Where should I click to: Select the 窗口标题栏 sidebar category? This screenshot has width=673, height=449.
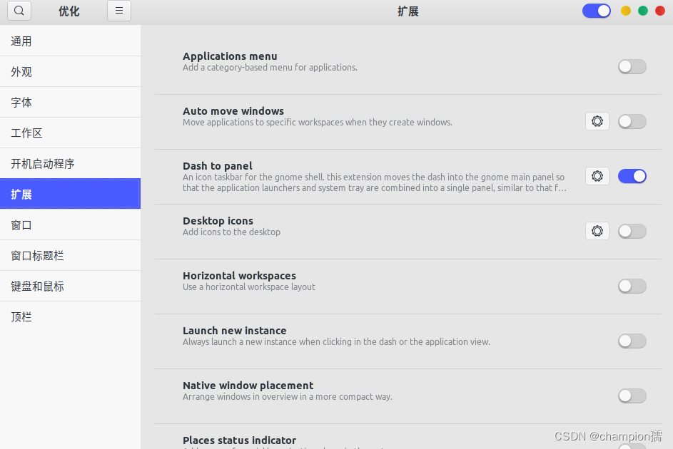point(71,255)
